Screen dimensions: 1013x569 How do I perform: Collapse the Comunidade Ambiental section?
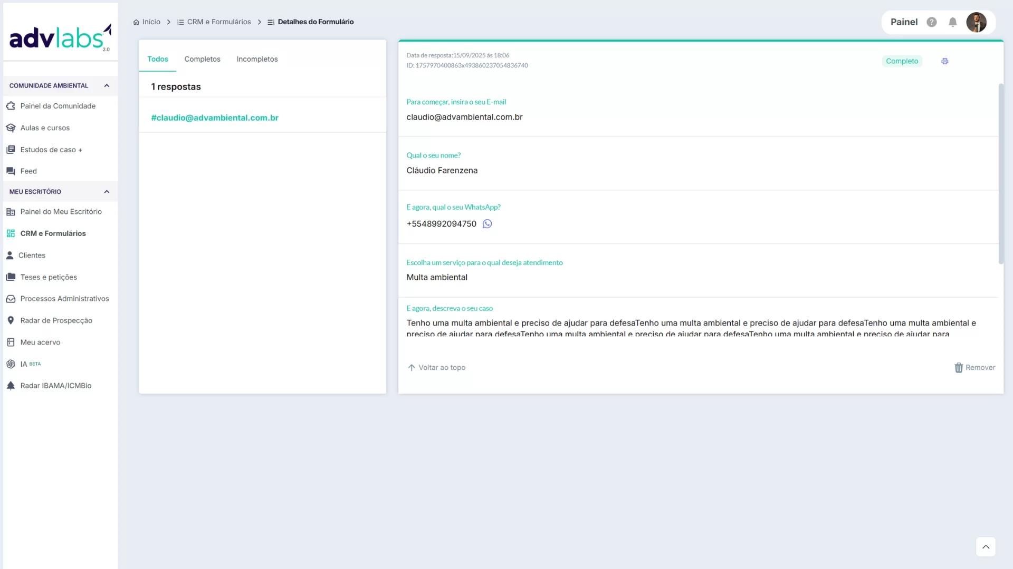pyautogui.click(x=107, y=86)
